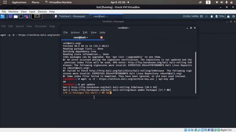
Task: Click VirtualBox Machine app menu in top bar
Action: [58, 3]
